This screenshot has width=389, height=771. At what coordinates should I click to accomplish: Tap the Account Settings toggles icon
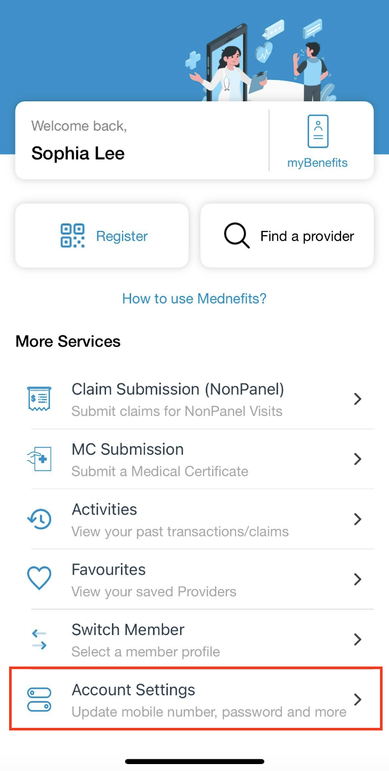pos(39,700)
